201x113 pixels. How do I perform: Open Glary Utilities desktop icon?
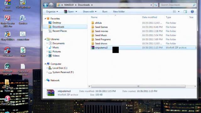point(8,36)
